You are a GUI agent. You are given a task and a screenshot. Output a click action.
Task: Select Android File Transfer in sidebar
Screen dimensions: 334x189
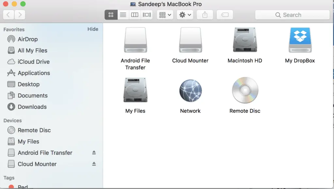click(51, 153)
